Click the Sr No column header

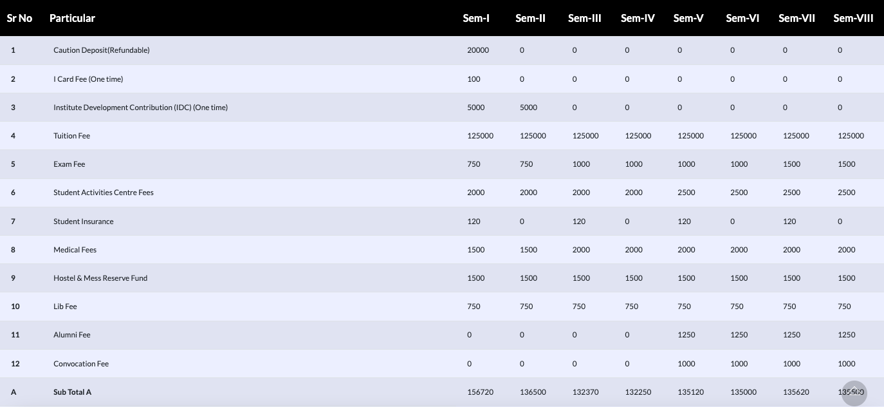(x=19, y=18)
